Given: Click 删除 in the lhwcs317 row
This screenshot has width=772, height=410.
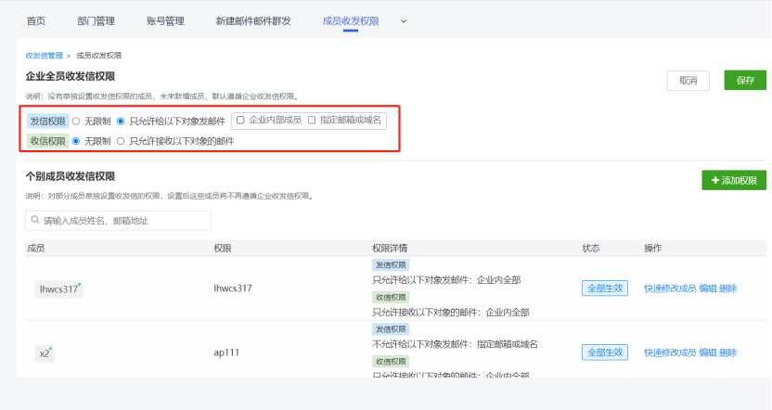Looking at the screenshot, I should click(727, 288).
